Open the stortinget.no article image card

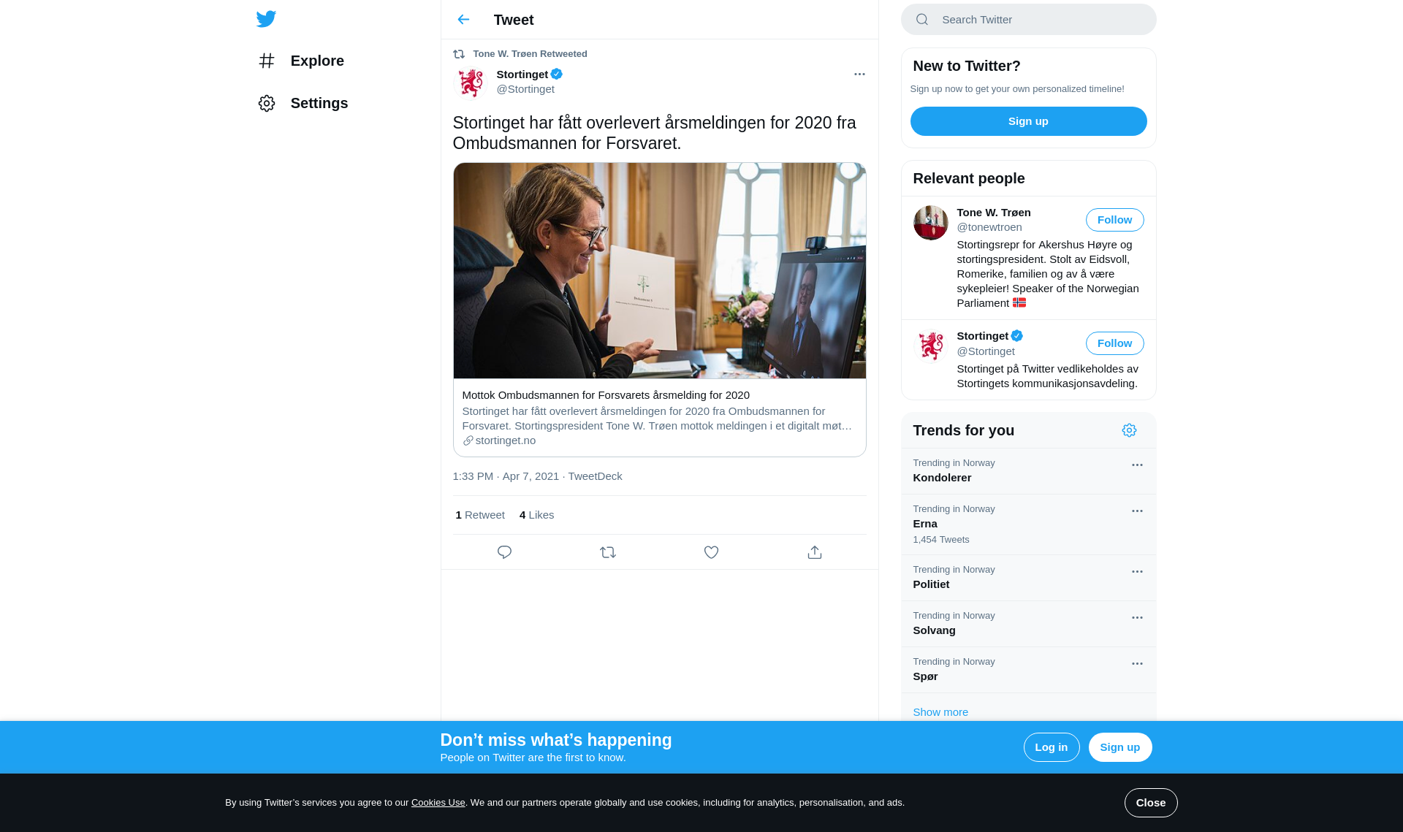659,310
